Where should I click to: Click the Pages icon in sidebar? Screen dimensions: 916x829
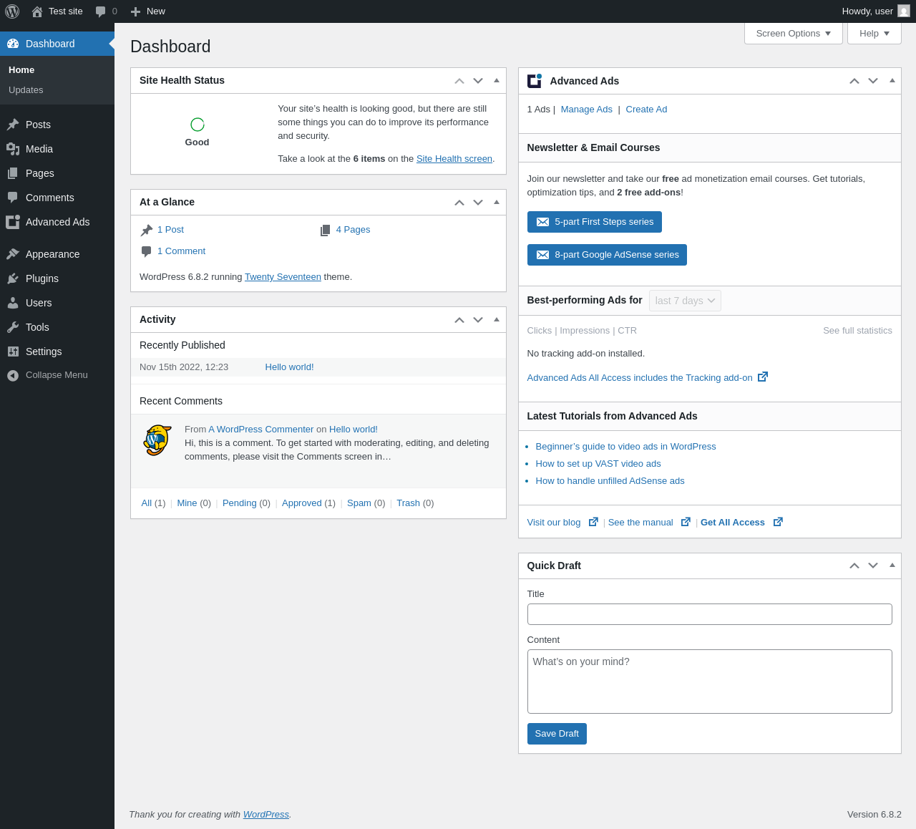click(13, 173)
